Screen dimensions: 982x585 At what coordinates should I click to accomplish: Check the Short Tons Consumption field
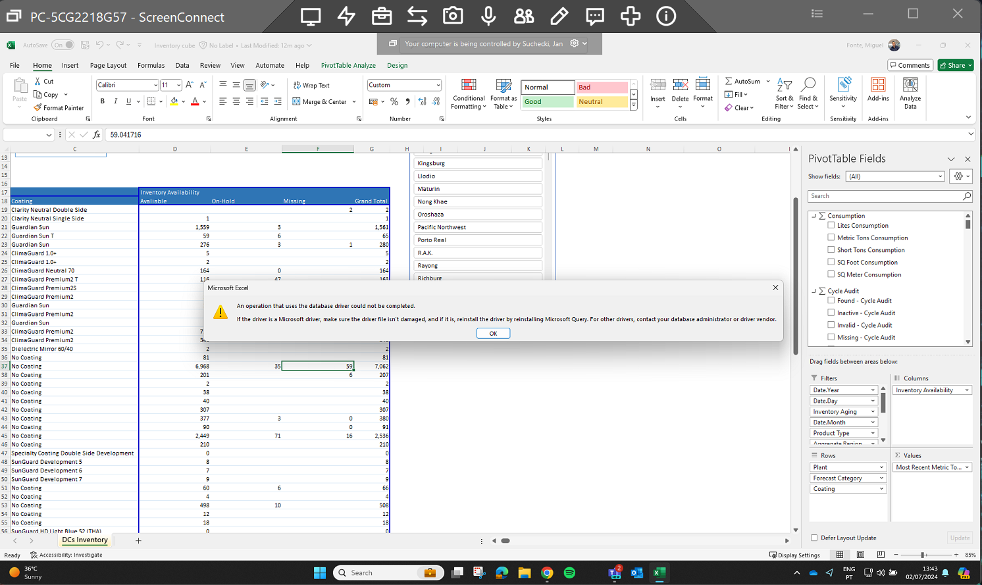[831, 249]
